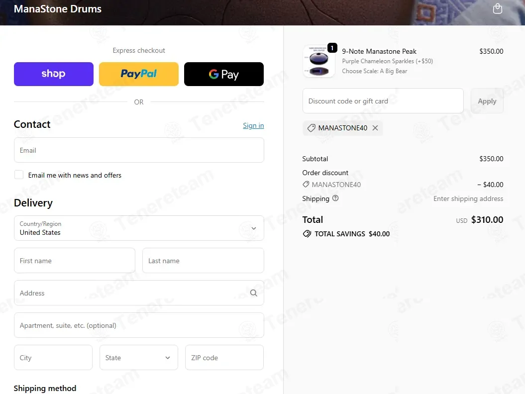Viewport: 525px width, 394px height.
Task: Click the Shipping method heading
Action: coord(45,389)
